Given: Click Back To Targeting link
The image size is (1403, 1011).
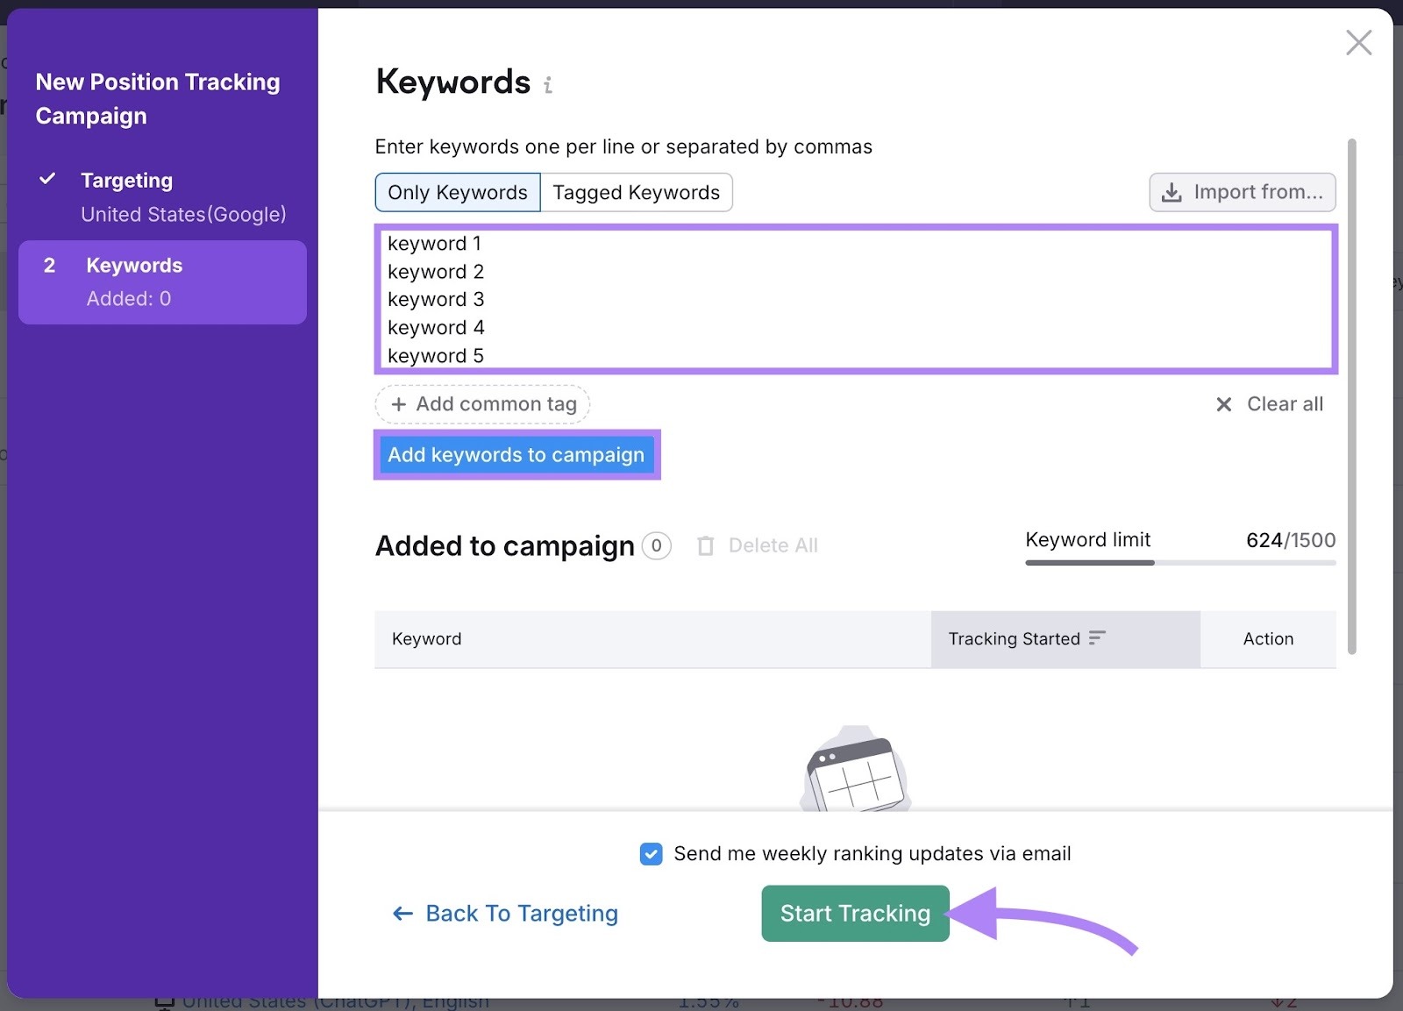Looking at the screenshot, I should pyautogui.click(x=522, y=913).
